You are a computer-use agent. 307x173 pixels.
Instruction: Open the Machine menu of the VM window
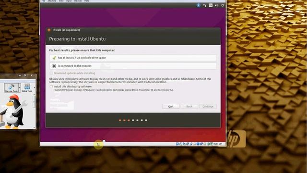pos(52,1)
